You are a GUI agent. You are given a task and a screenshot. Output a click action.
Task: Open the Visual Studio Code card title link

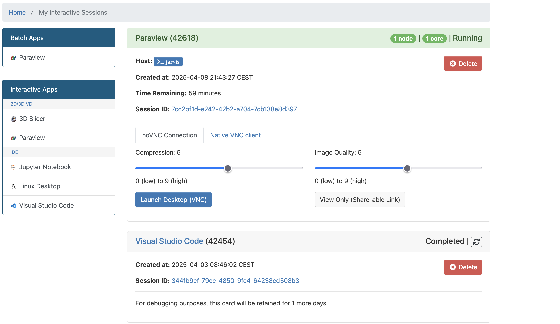point(169,241)
